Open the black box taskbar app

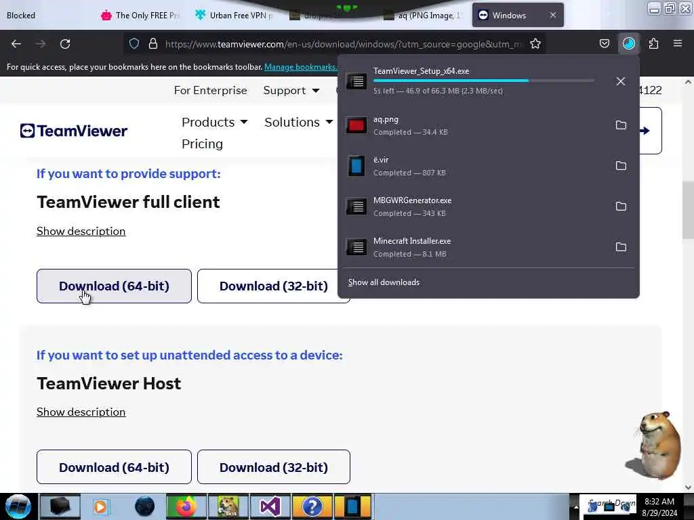click(60, 506)
